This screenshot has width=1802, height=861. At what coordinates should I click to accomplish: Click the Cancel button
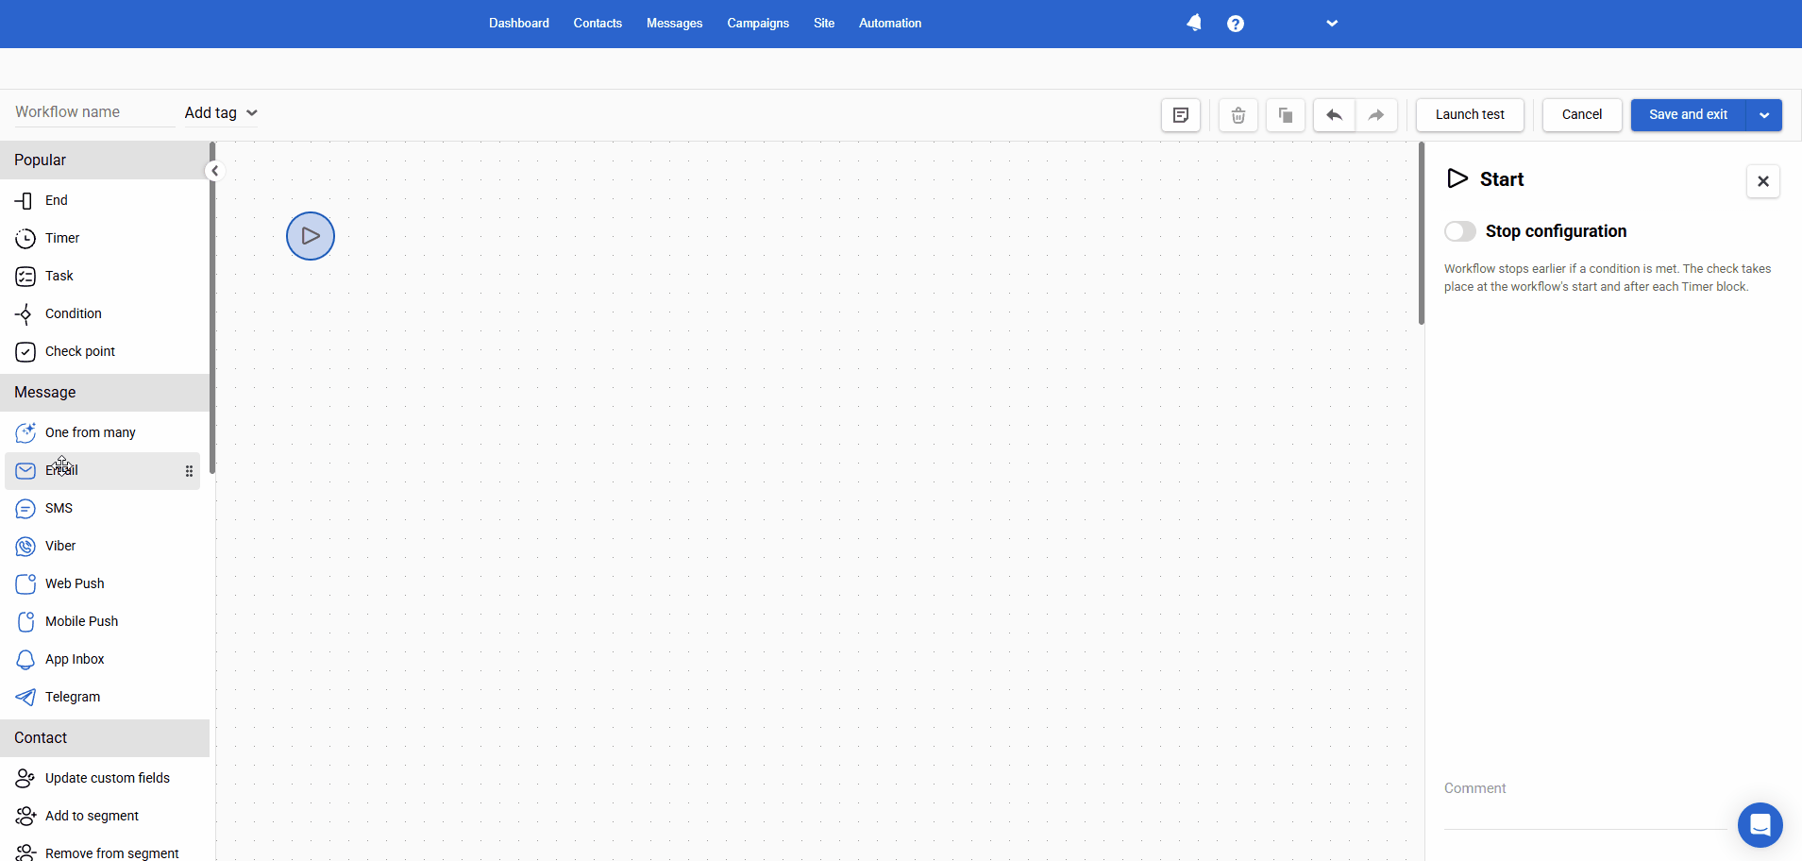pyautogui.click(x=1582, y=115)
